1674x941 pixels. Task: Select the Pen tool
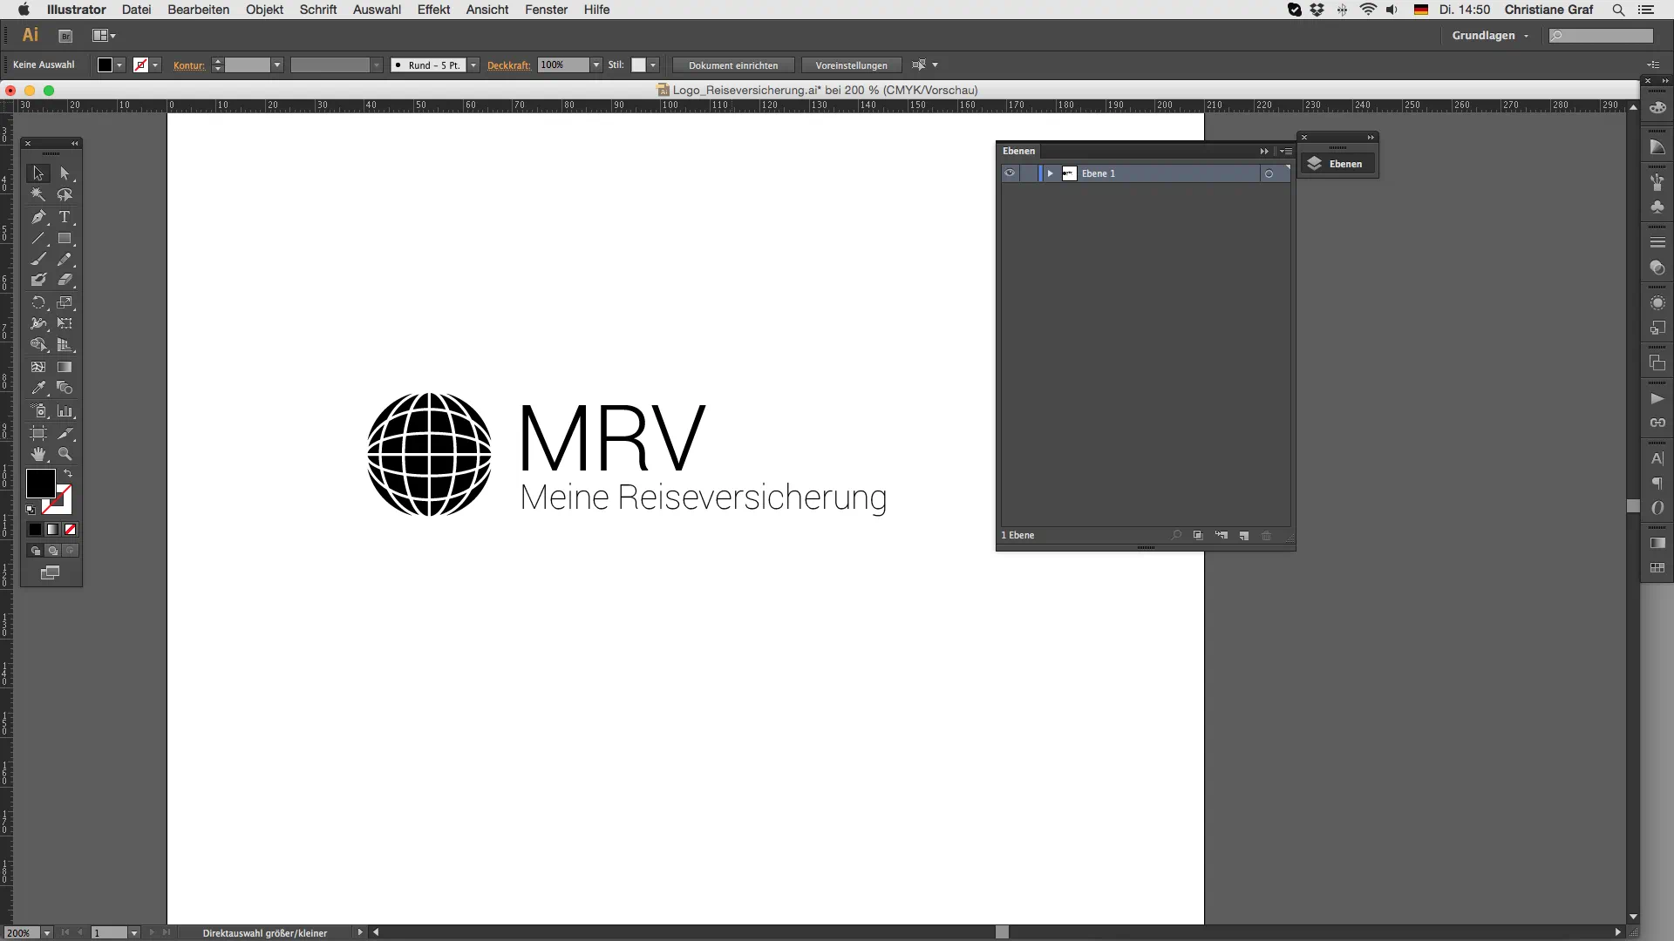(38, 218)
